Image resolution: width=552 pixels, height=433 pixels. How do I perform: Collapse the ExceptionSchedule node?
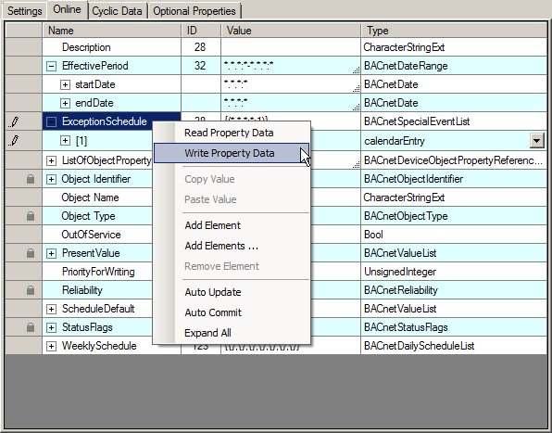[51, 121]
